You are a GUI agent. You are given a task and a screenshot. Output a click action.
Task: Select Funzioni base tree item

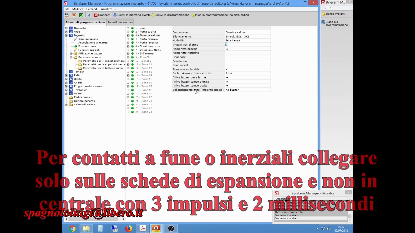pos(87,46)
